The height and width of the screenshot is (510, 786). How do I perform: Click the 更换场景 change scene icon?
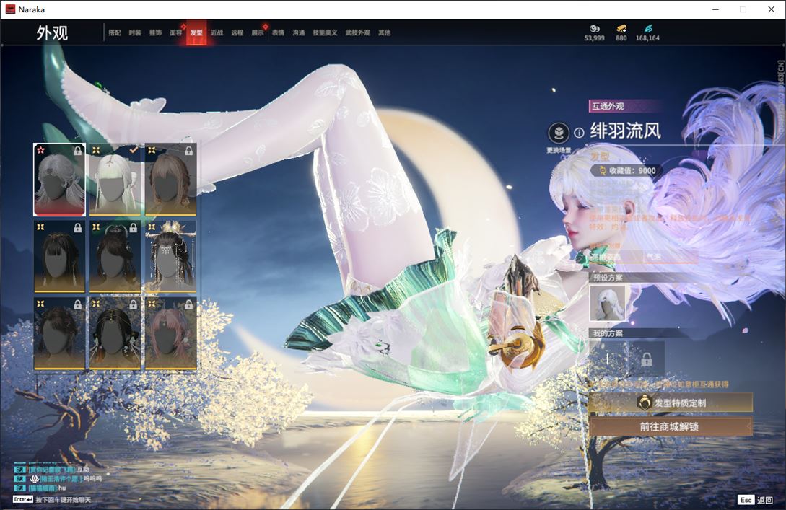[x=559, y=133]
